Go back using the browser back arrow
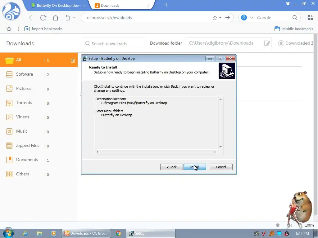The height and width of the screenshot is (238, 318). point(31,18)
